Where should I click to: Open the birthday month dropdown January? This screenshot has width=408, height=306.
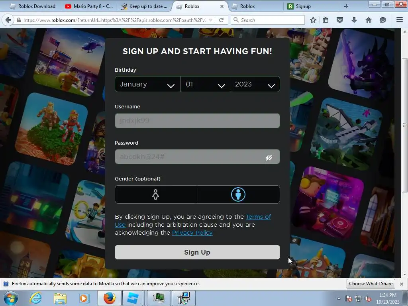coord(147,84)
